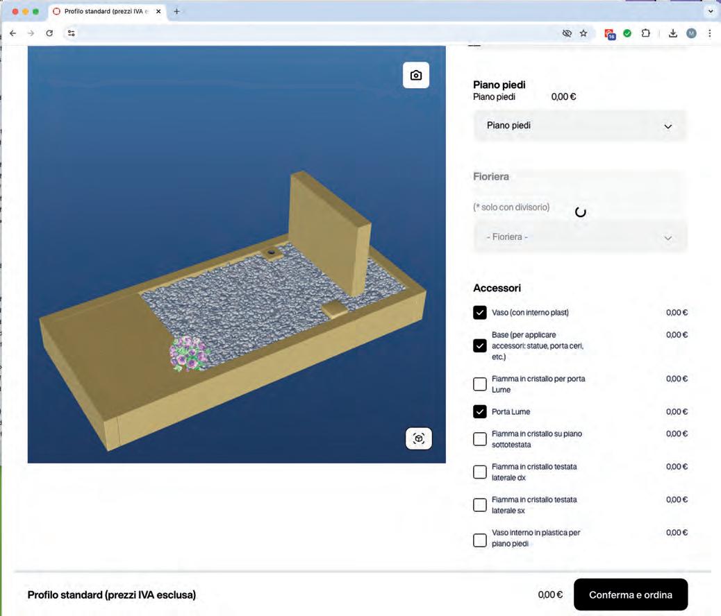Click the 3D tomb model preview
This screenshot has width=721, height=616.
(236, 255)
